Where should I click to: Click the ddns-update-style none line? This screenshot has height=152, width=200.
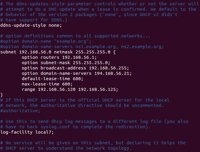[31, 25]
